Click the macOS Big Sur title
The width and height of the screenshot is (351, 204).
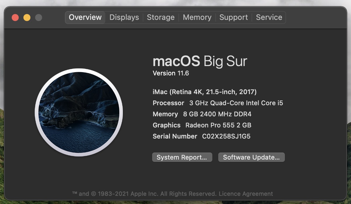tap(200, 61)
